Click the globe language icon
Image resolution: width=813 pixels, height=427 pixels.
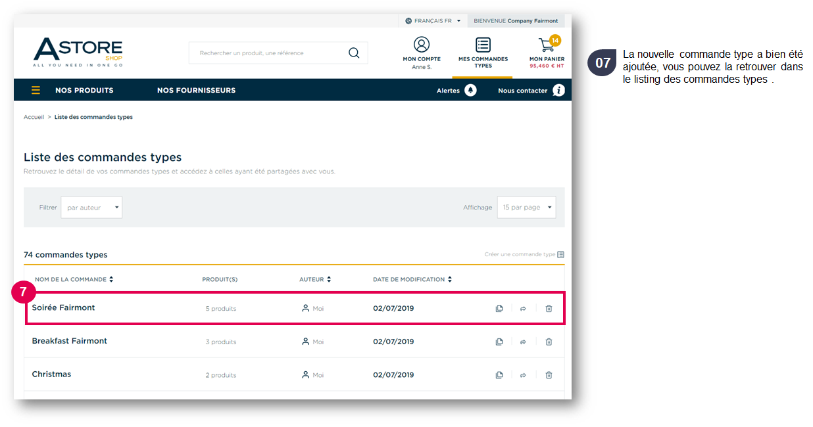click(x=408, y=21)
